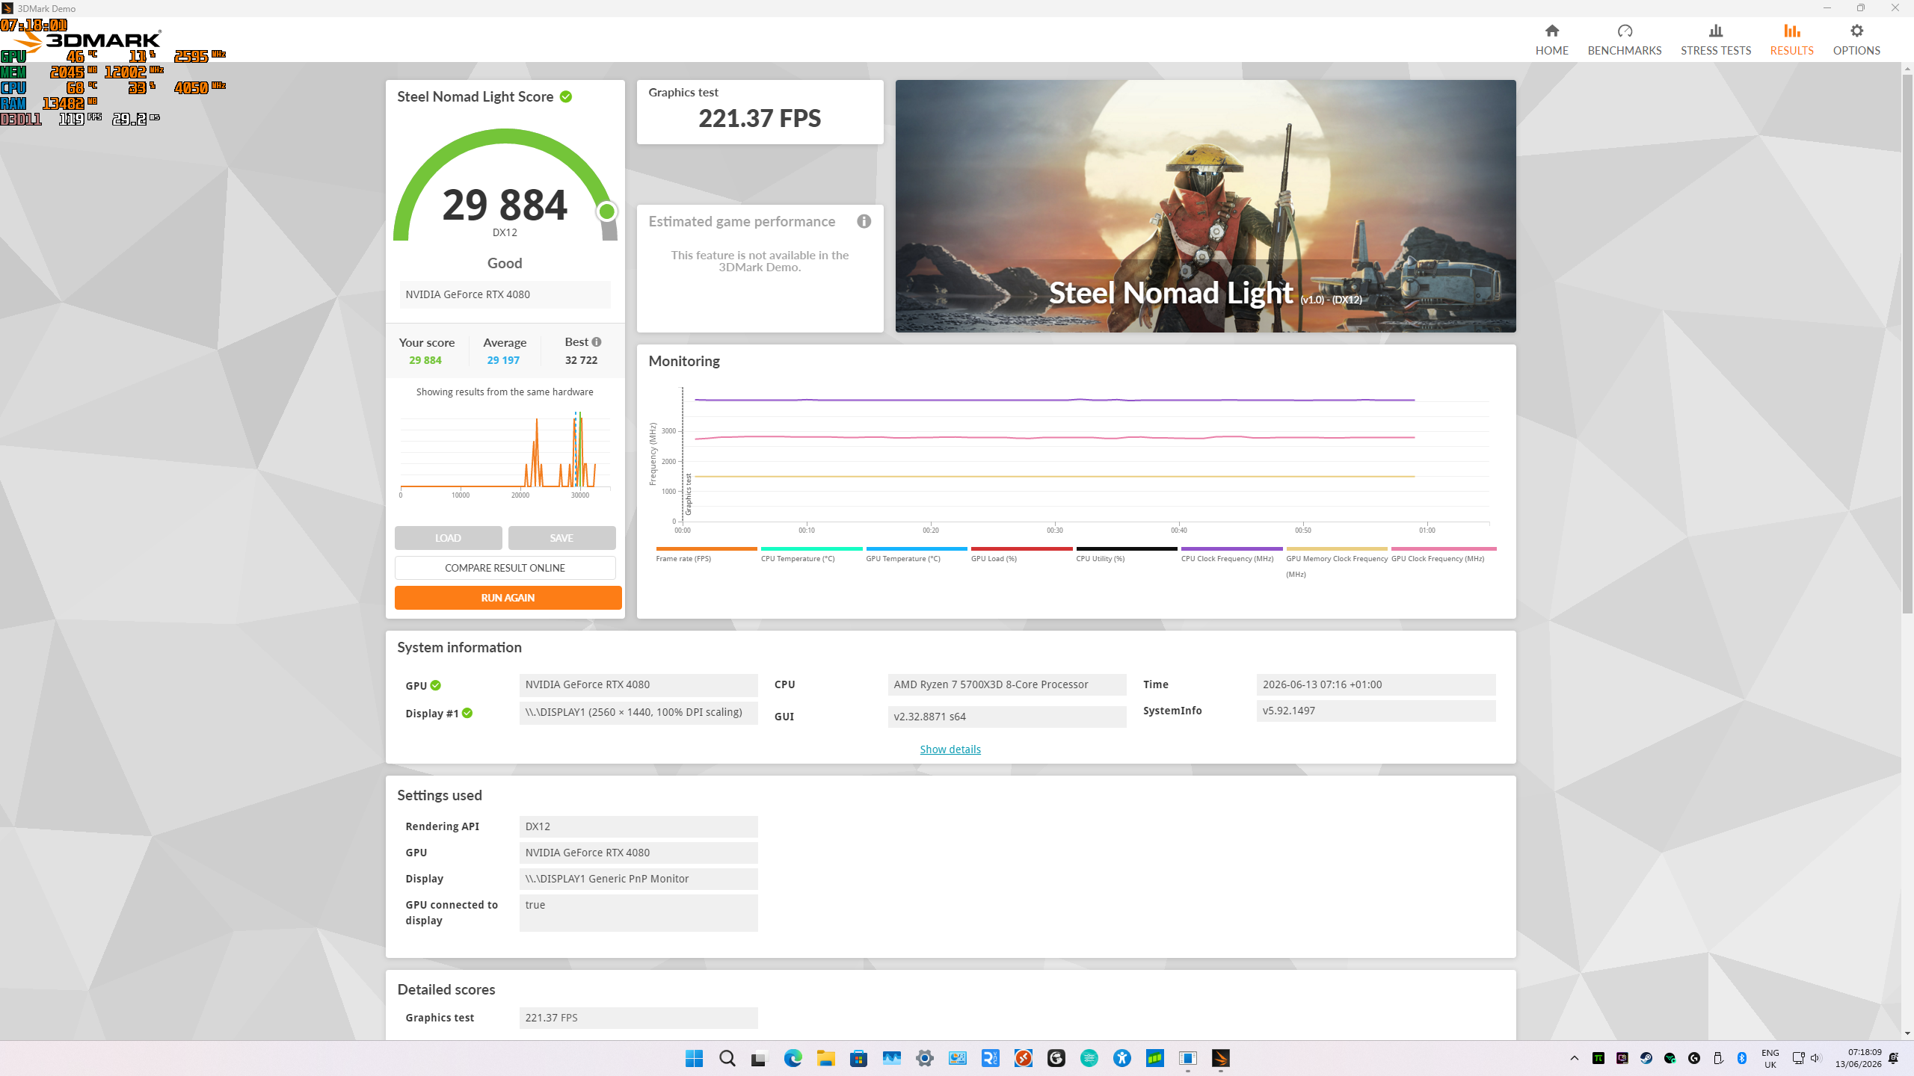Open the Home section icon
The image size is (1914, 1076).
coord(1552,31)
